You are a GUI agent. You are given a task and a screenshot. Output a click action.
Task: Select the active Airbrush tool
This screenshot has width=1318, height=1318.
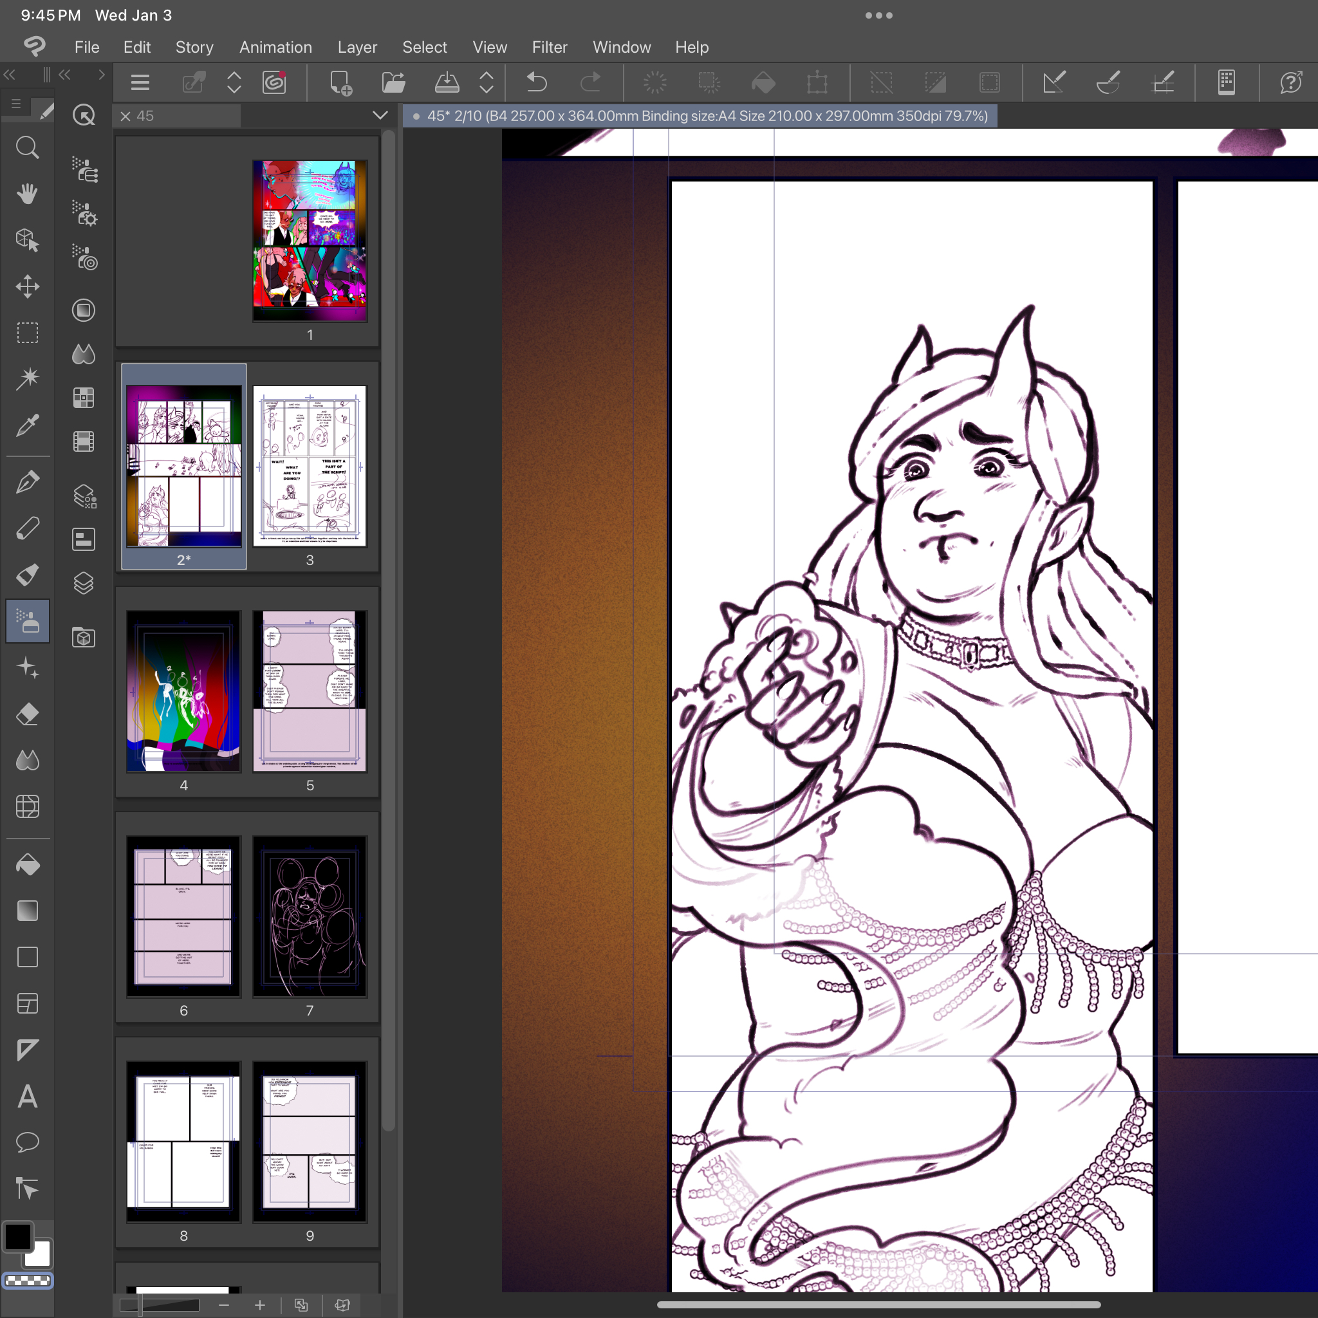pyautogui.click(x=27, y=621)
